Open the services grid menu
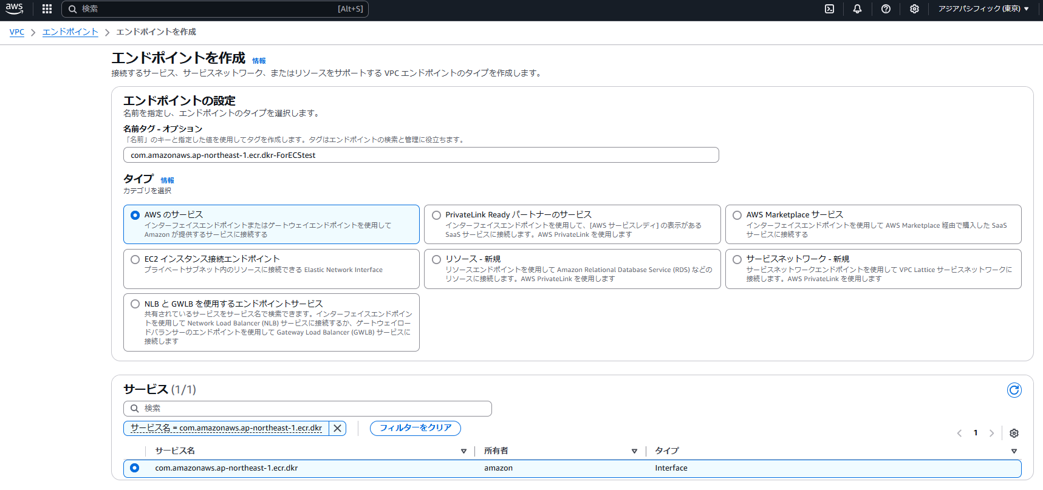1043x490 pixels. click(47, 9)
